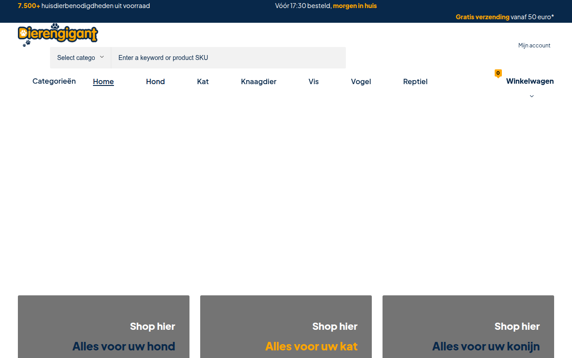572x358 pixels.
Task: Open the Hond menu item
Action: (x=156, y=81)
